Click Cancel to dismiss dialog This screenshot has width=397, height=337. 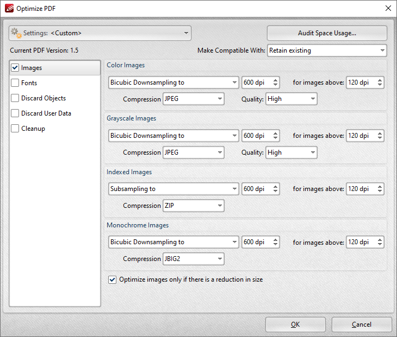pyautogui.click(x=362, y=325)
